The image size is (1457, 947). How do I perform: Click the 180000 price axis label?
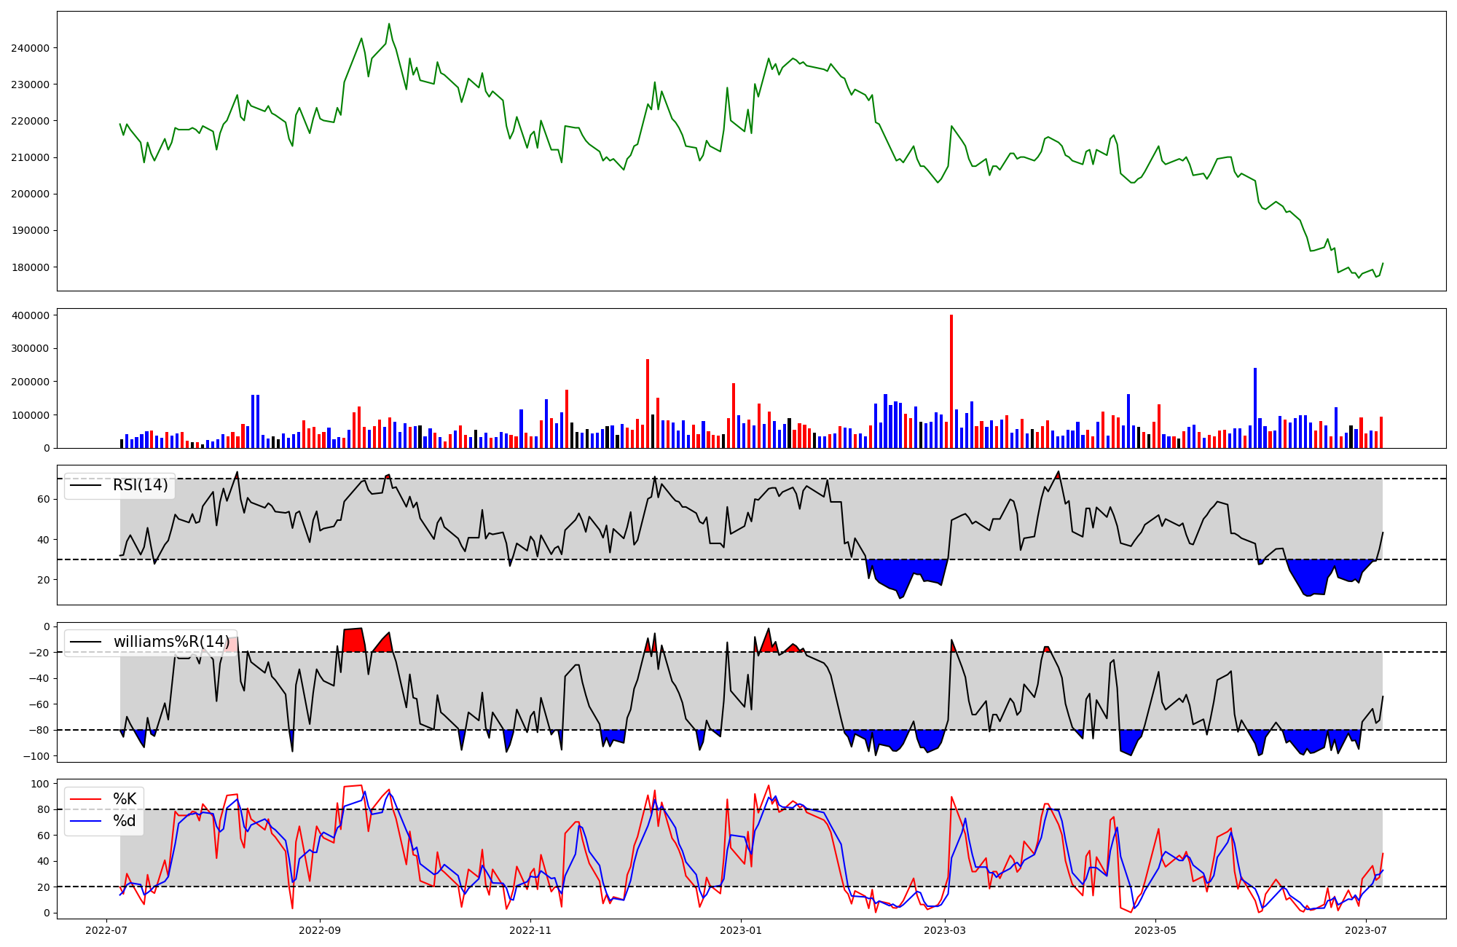point(30,267)
